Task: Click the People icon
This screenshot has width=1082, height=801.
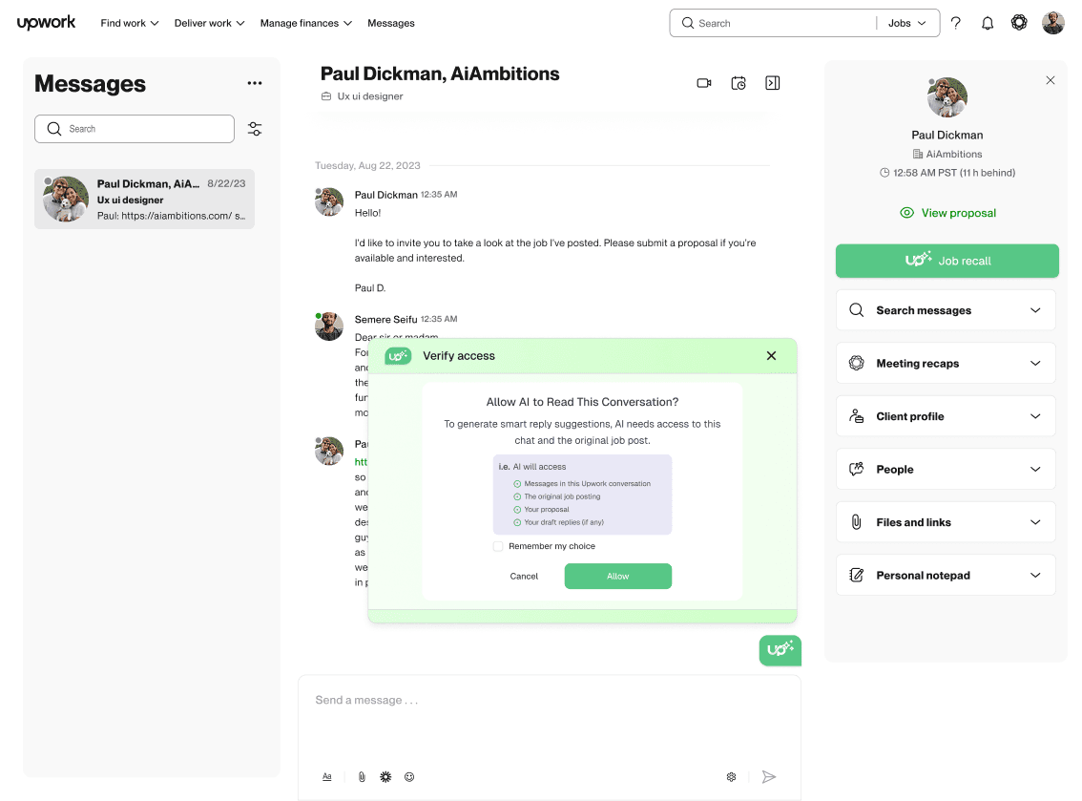Action: pyautogui.click(x=857, y=470)
